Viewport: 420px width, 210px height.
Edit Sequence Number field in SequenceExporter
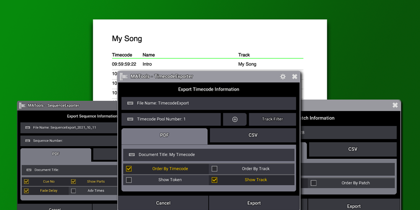pyautogui.click(x=69, y=141)
